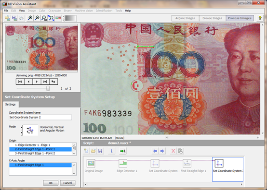Click the Zoom In magnifier icon
The height and width of the screenshot is (190, 267).
[x=30, y=18]
